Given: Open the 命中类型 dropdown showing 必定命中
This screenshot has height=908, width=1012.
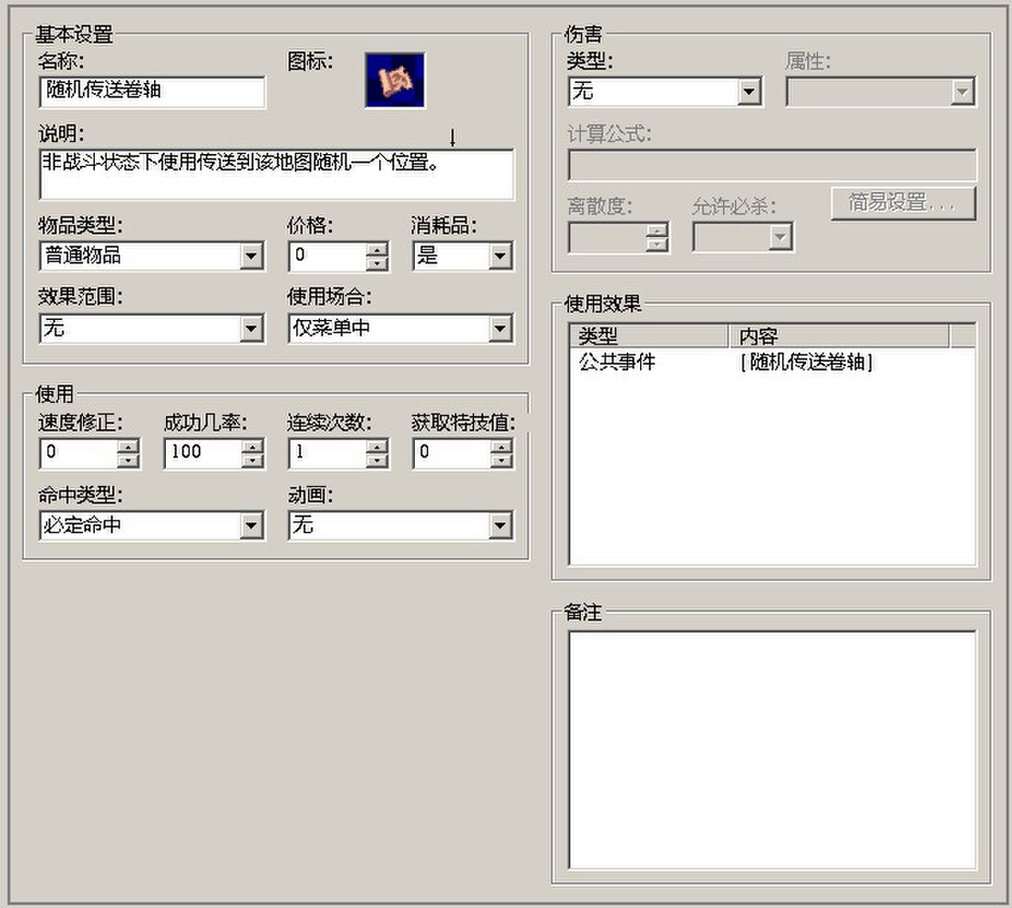Looking at the screenshot, I should 152,526.
